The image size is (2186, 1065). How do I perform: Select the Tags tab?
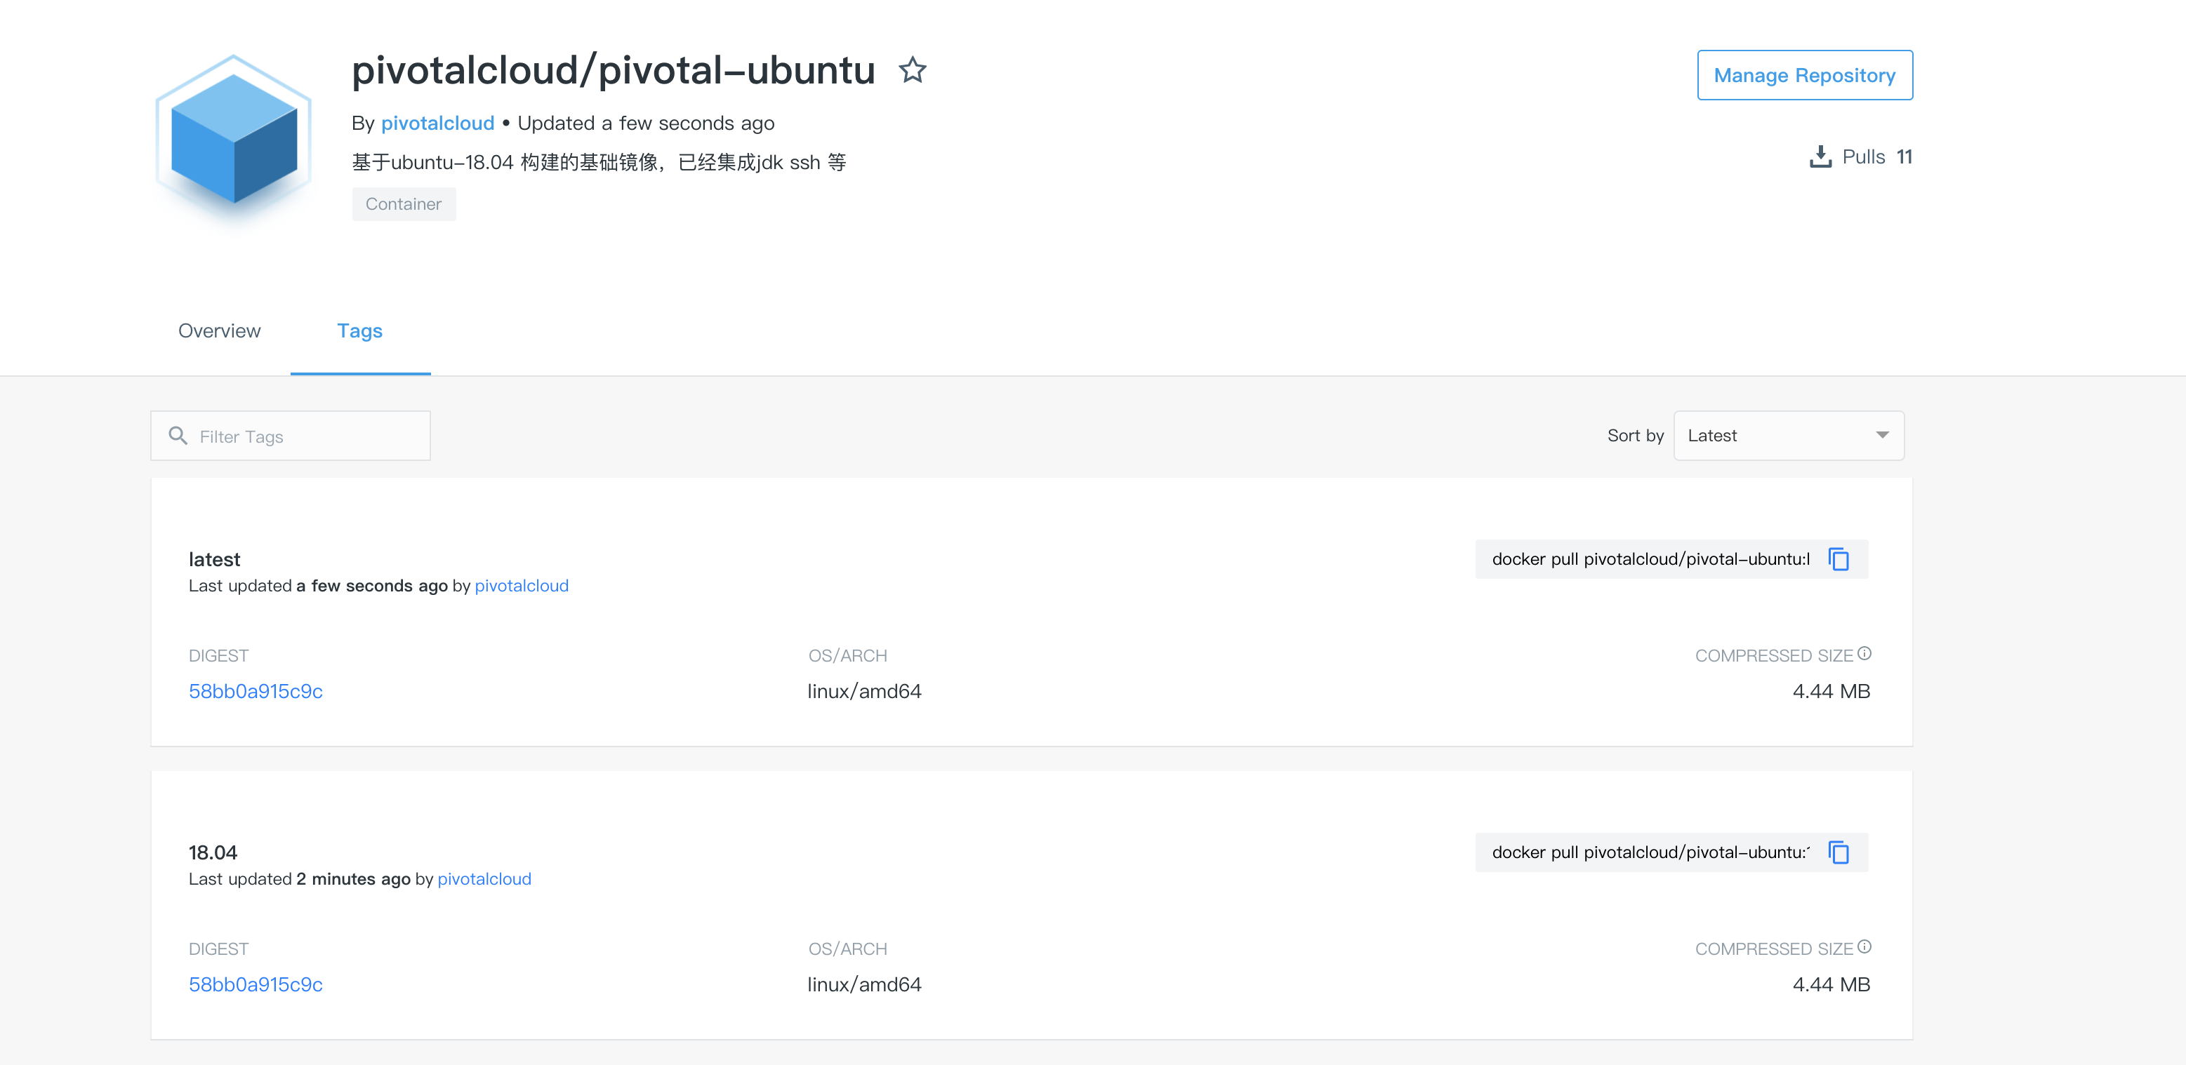pyautogui.click(x=360, y=330)
